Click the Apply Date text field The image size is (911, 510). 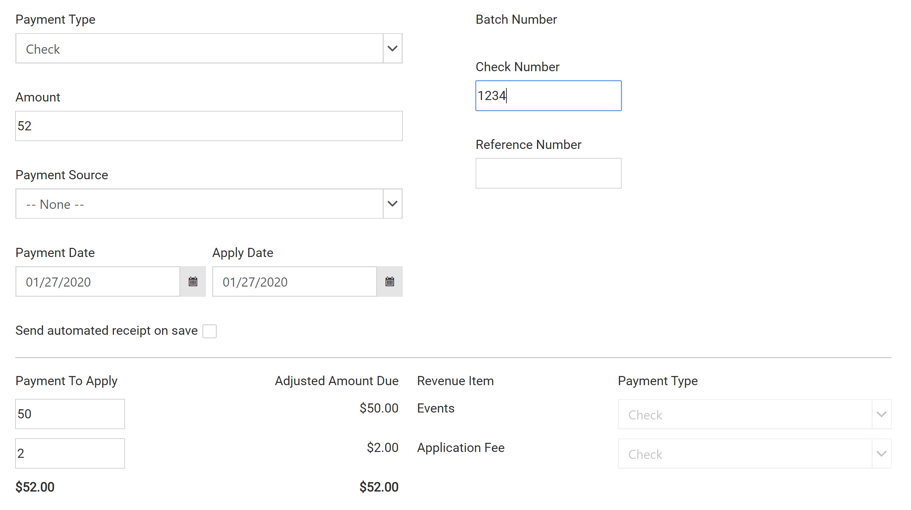pyautogui.click(x=294, y=281)
